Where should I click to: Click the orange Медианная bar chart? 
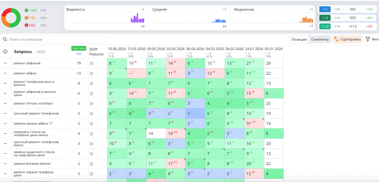(307, 19)
